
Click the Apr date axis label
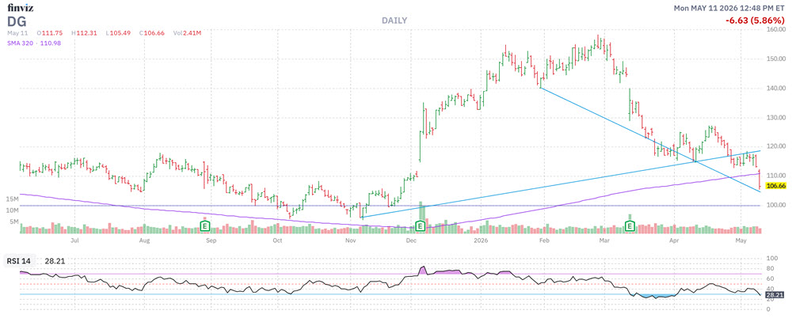(x=673, y=241)
